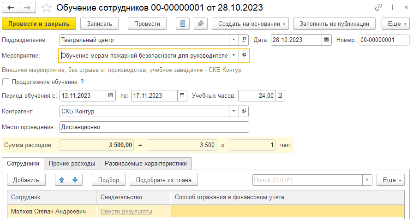This screenshot has height=219, width=413.
Task: Click the 'Место проведения' input field
Action: pos(154,127)
